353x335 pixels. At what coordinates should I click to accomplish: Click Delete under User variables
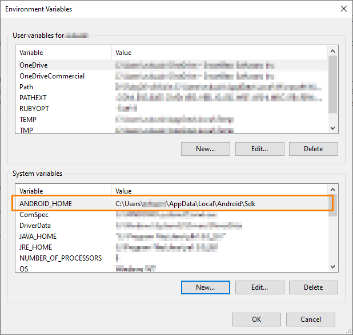tap(314, 149)
